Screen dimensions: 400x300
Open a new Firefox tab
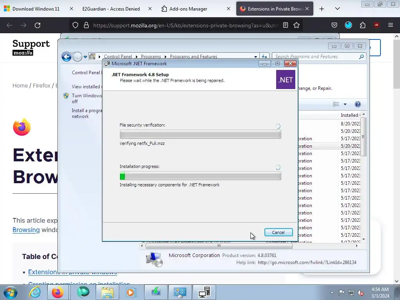(x=322, y=9)
